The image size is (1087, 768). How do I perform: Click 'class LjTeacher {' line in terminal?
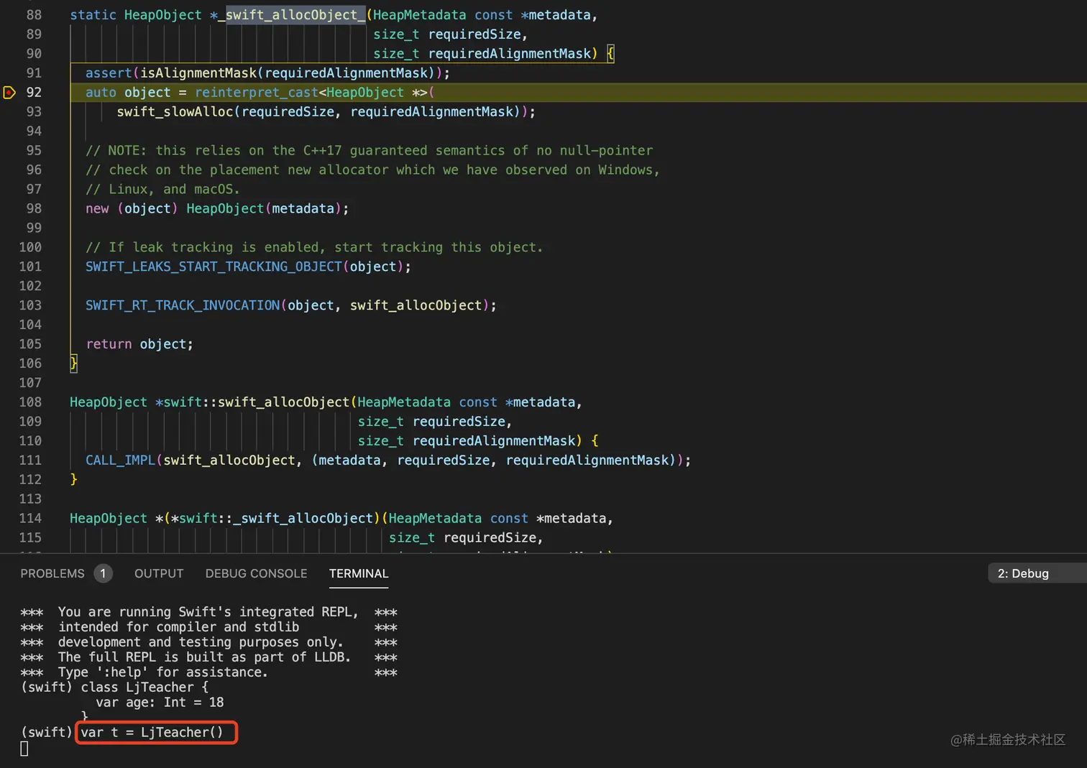(x=145, y=687)
